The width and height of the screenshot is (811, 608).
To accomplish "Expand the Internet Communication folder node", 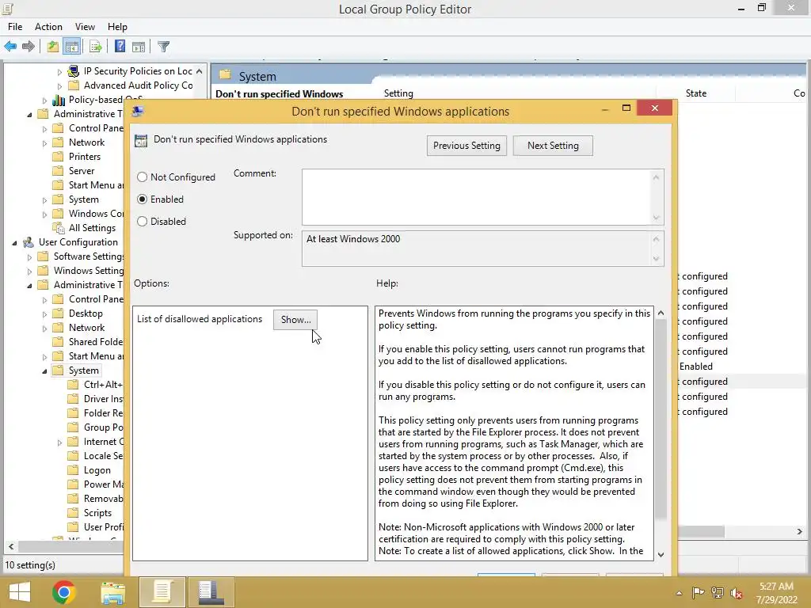I will click(x=59, y=442).
